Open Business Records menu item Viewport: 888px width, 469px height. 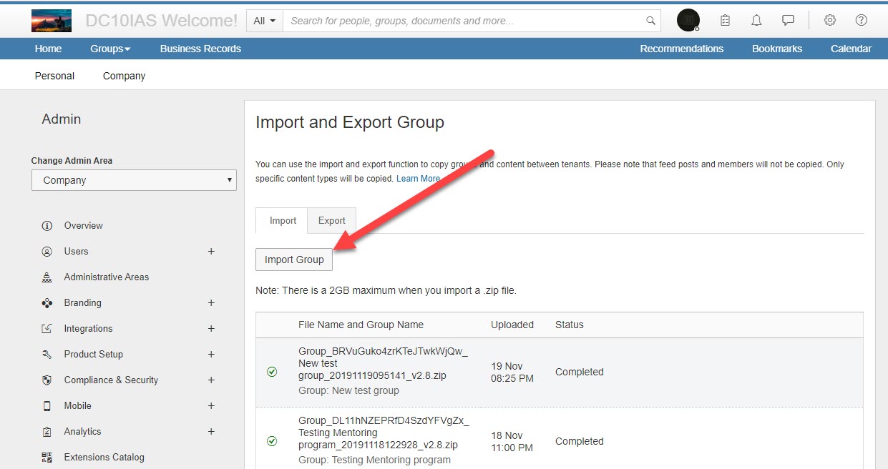click(x=200, y=49)
